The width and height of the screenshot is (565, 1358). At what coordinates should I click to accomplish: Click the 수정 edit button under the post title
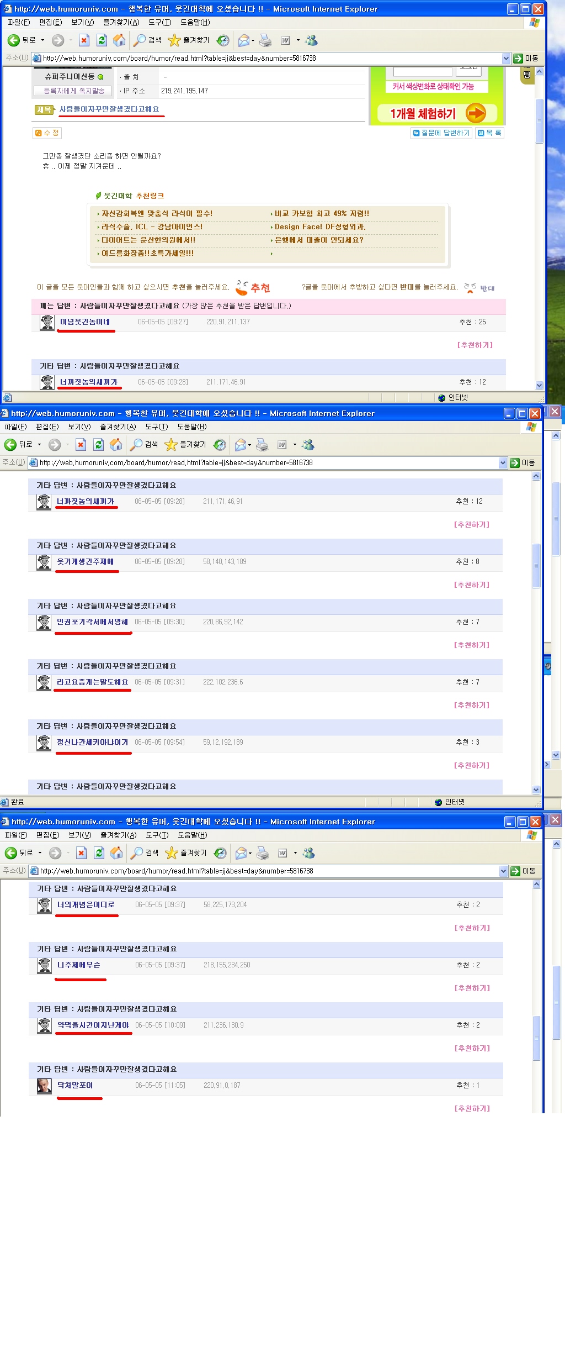47,133
